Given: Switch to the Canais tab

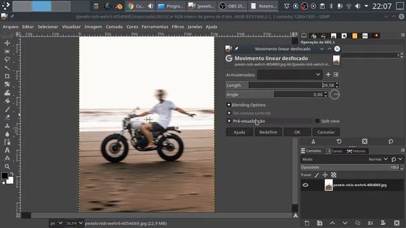Looking at the screenshot, I should (334, 151).
